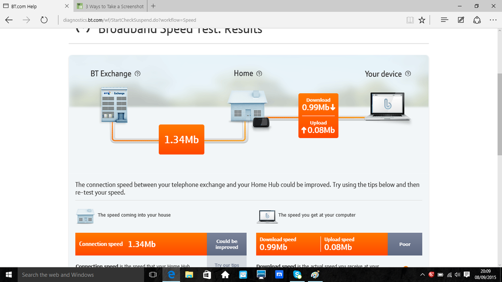Open the Store icon on taskbar

(207, 274)
